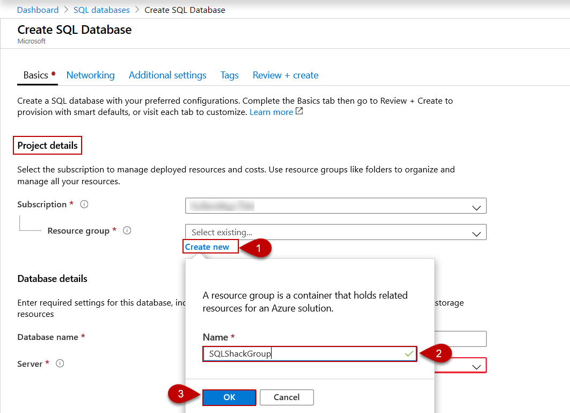Click the resource group Name field
Screen dimensions: 570x413
pos(303,353)
